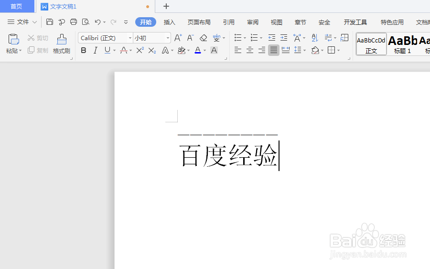Expand font color dropdown arrow
The width and height of the screenshot is (430, 269).
pyautogui.click(x=205, y=51)
